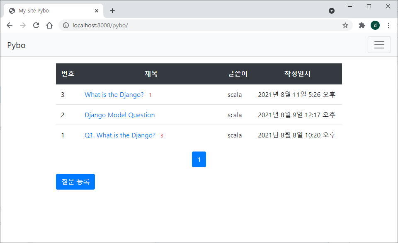Click the 제목 column header
This screenshot has height=243, width=398.
[151, 74]
